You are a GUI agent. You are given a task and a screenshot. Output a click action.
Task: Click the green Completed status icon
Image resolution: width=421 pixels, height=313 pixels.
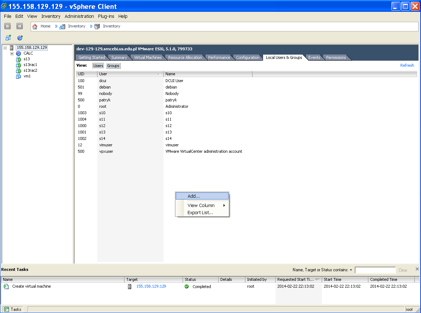[x=186, y=286]
